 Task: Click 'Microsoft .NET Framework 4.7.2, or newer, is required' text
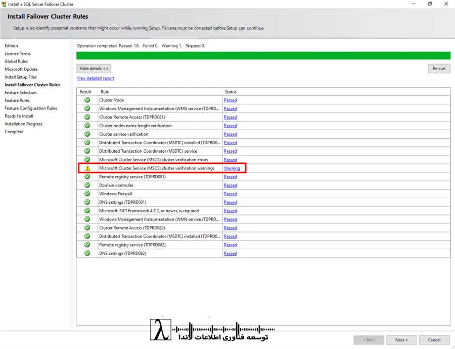coord(149,211)
